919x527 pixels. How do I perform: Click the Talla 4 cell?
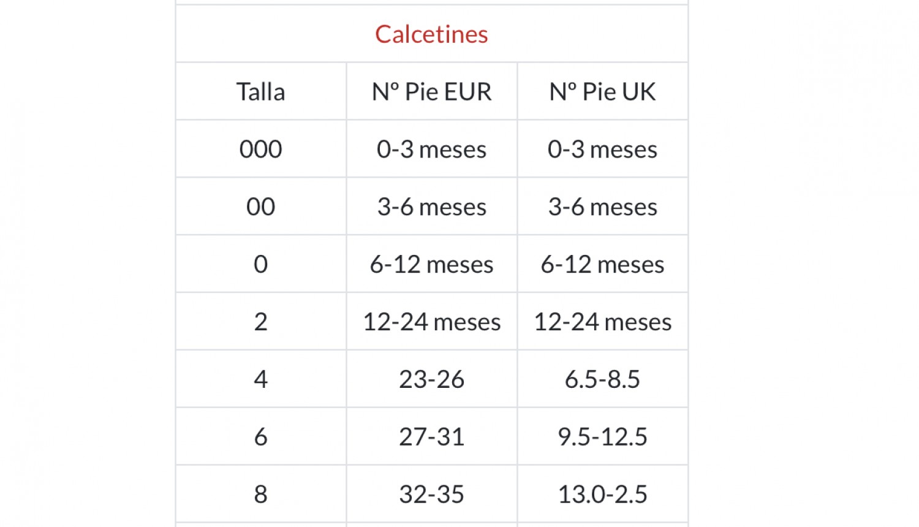(260, 379)
